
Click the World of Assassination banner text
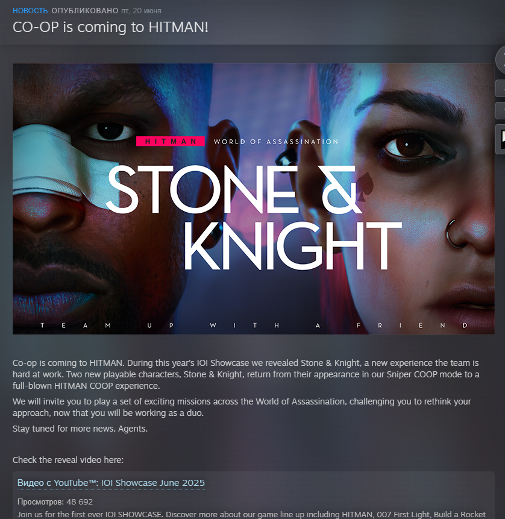275,142
